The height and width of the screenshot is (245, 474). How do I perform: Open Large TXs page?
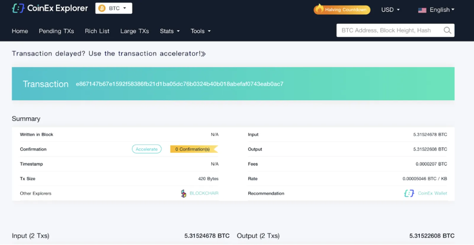tap(134, 31)
